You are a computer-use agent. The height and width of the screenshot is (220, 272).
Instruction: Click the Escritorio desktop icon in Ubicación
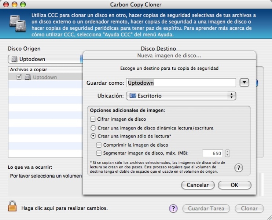tap(133, 96)
